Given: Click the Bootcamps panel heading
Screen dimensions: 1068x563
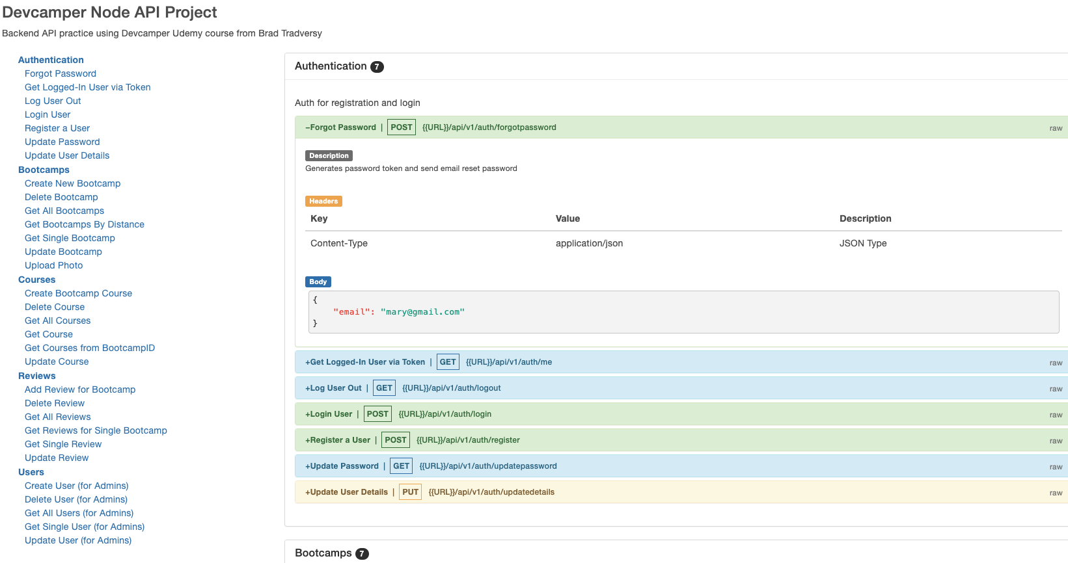Looking at the screenshot, I should pos(323,553).
